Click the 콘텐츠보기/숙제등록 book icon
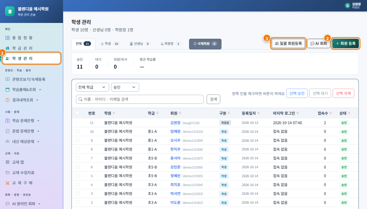The width and height of the screenshot is (367, 209). pyautogui.click(x=8, y=79)
